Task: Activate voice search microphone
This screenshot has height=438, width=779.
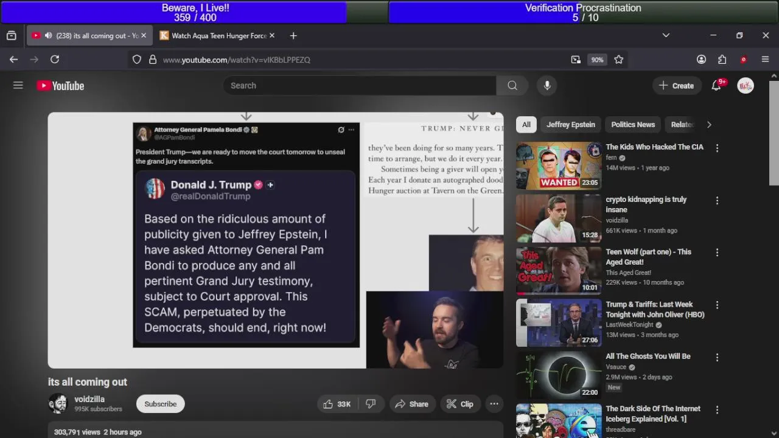Action: pyautogui.click(x=547, y=86)
